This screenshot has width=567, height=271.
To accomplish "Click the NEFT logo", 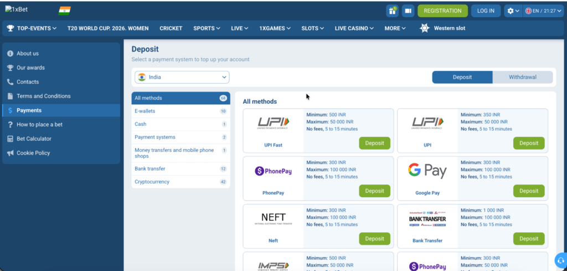I will click(x=273, y=218).
